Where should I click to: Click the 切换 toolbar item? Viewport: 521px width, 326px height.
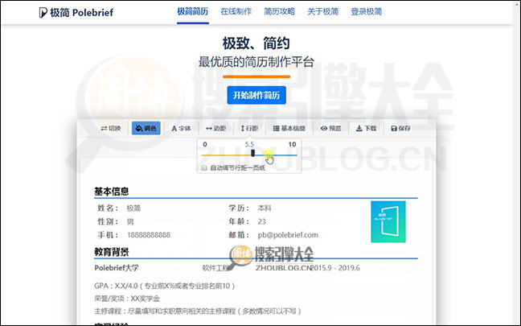pos(111,128)
